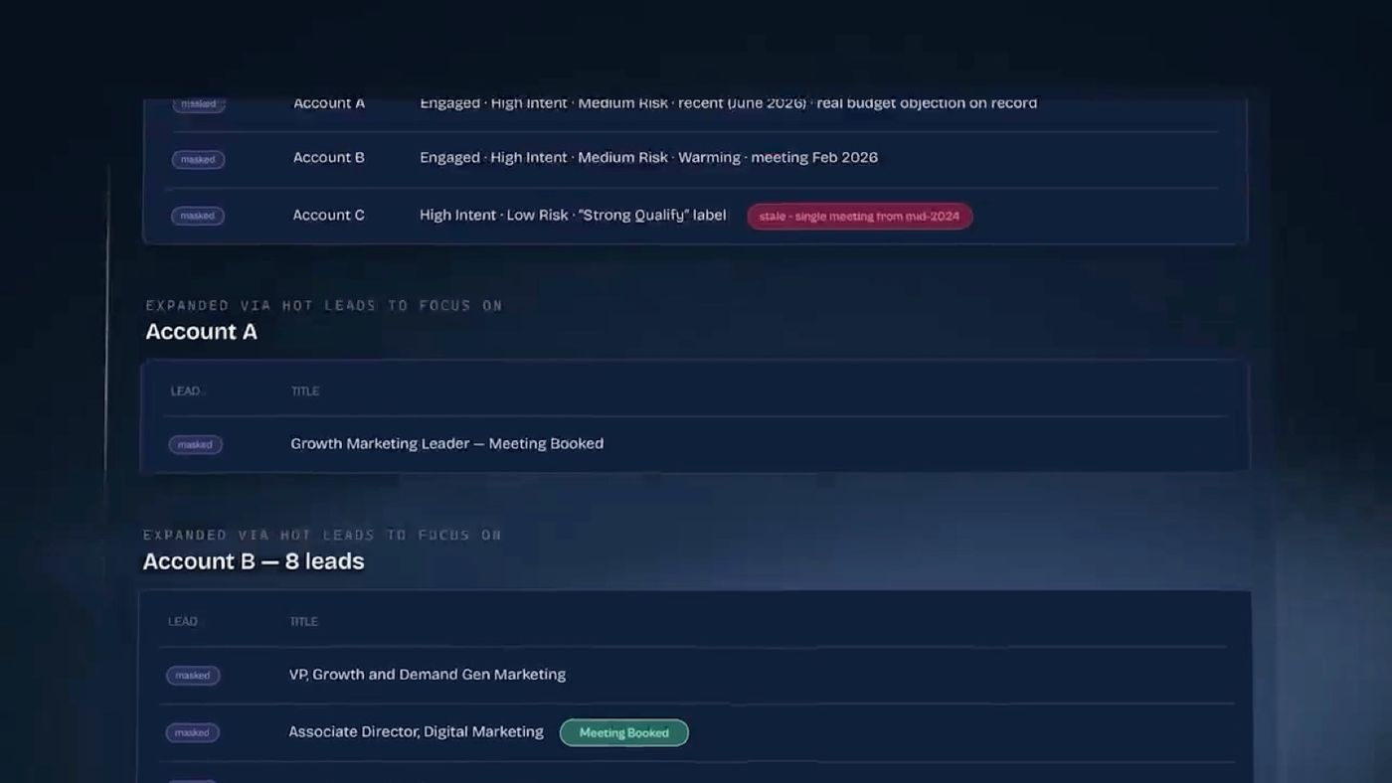Image resolution: width=1392 pixels, height=783 pixels.
Task: Click VP, Growth and Demand Gen Marketing title
Action: coord(428,674)
